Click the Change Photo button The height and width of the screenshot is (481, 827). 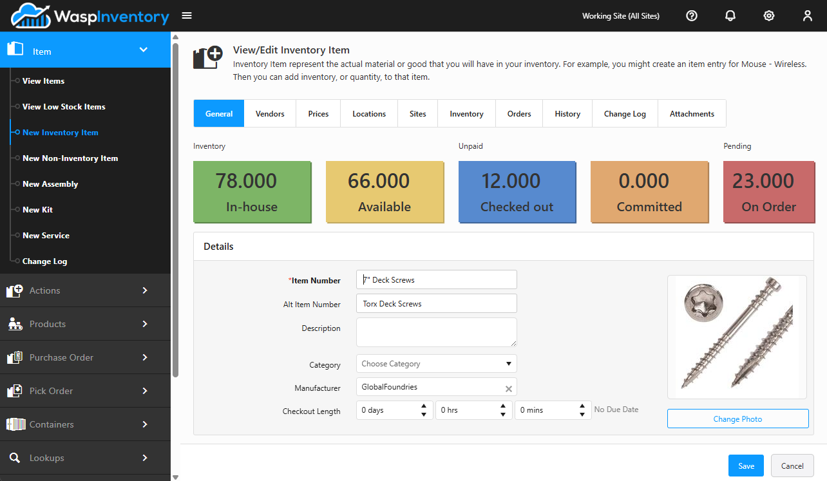point(737,419)
